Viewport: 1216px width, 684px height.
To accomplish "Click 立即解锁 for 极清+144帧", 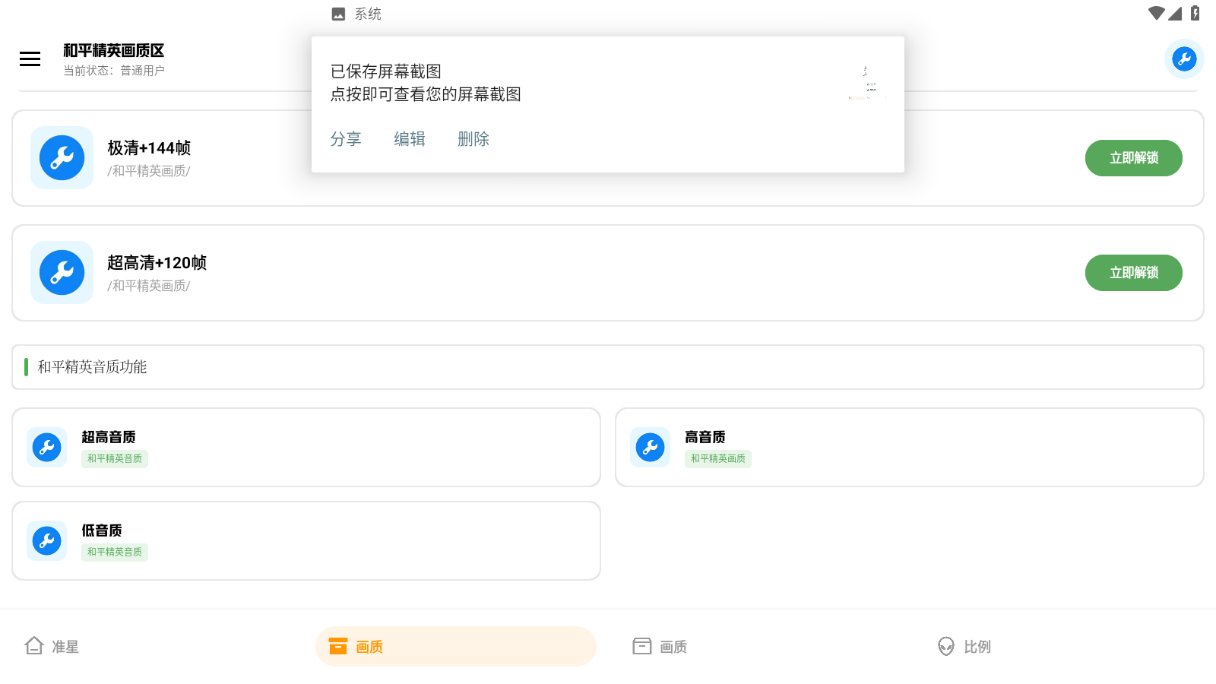I will (1133, 157).
